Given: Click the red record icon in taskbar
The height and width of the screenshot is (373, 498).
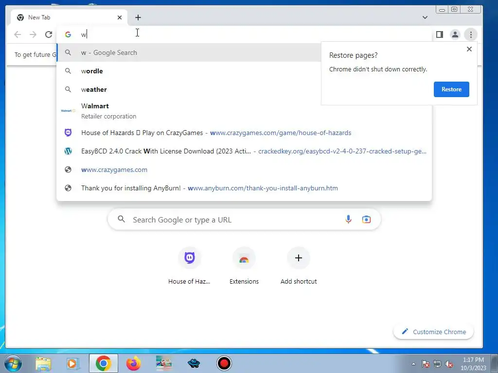Looking at the screenshot, I should (224, 363).
